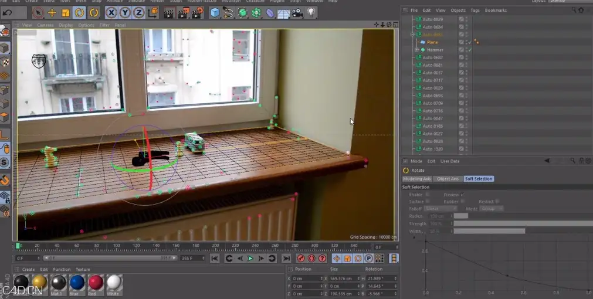Add a Cube primitive object

(x=215, y=13)
